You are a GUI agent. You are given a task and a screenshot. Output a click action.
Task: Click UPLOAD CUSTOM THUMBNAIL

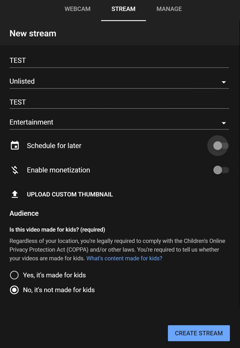[70, 194]
